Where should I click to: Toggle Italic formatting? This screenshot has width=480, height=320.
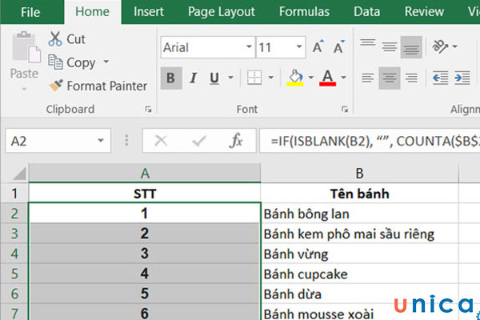tap(193, 78)
